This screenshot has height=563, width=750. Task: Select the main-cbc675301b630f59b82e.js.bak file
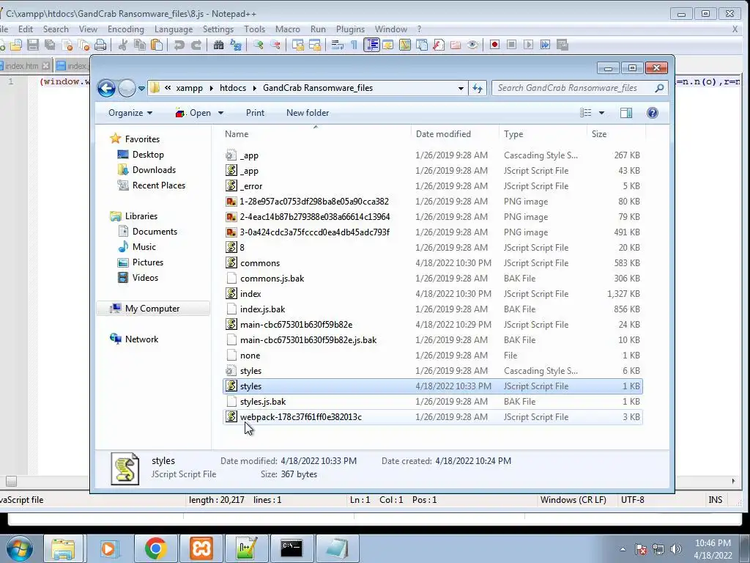[x=432, y=340]
